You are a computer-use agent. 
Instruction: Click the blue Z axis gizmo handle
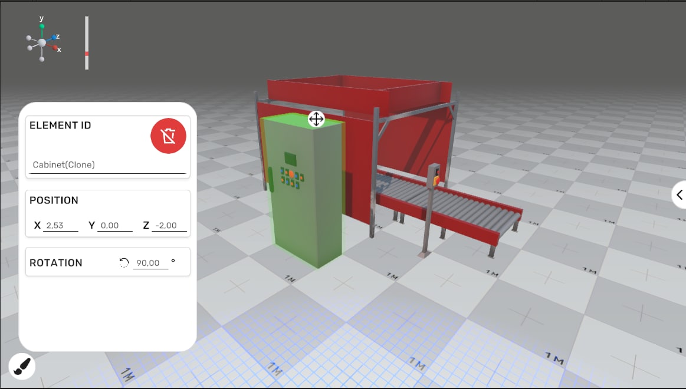tap(53, 37)
